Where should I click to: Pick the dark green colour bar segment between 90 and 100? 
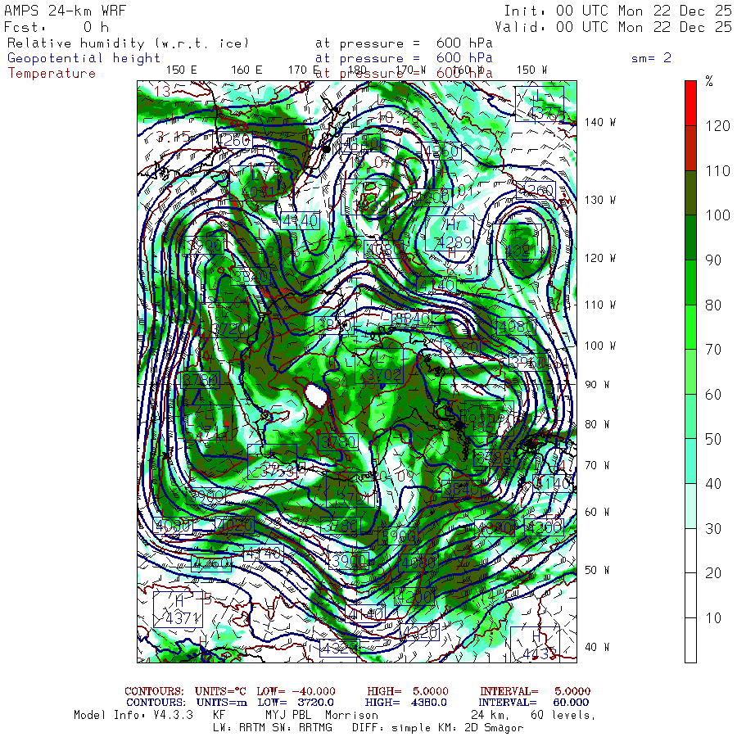point(690,237)
